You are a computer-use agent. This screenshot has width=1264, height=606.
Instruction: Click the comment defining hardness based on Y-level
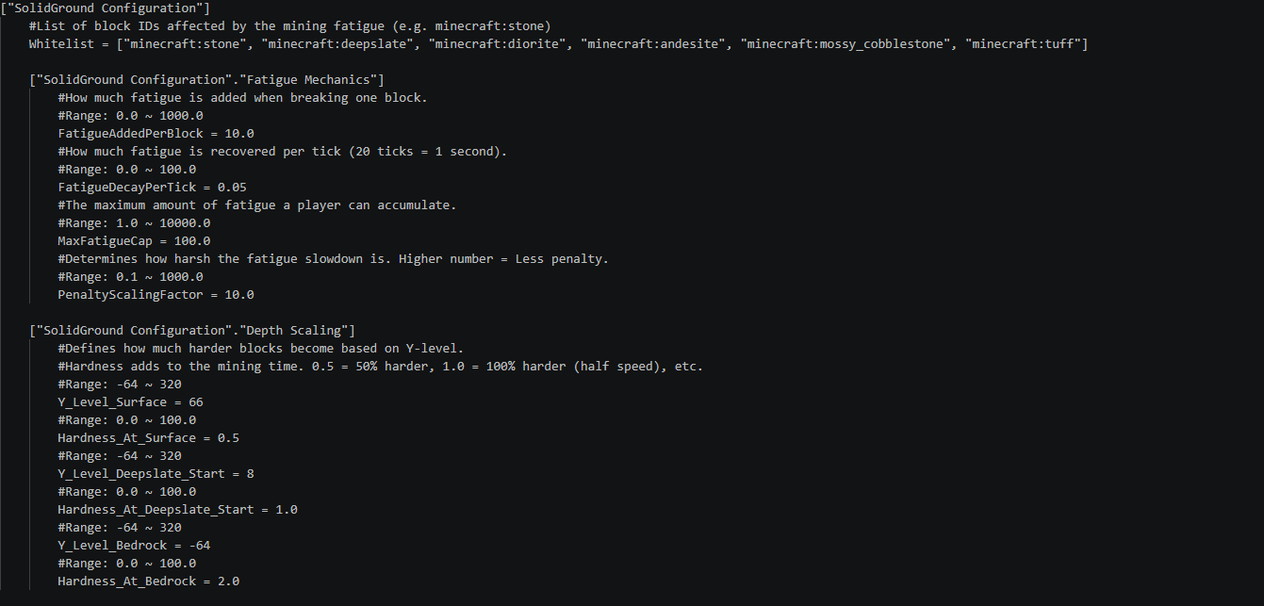[261, 349]
